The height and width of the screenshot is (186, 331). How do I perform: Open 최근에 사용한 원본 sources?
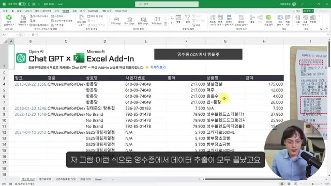[x=62, y=21]
